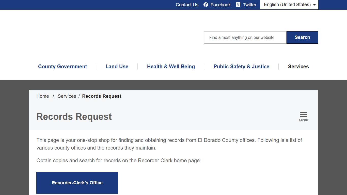
Task: Click the X (Twitter) icon
Action: coord(238,5)
